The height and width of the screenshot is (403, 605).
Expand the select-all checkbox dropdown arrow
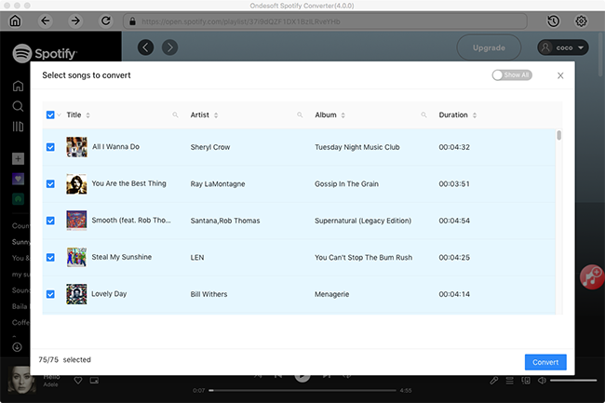click(60, 115)
